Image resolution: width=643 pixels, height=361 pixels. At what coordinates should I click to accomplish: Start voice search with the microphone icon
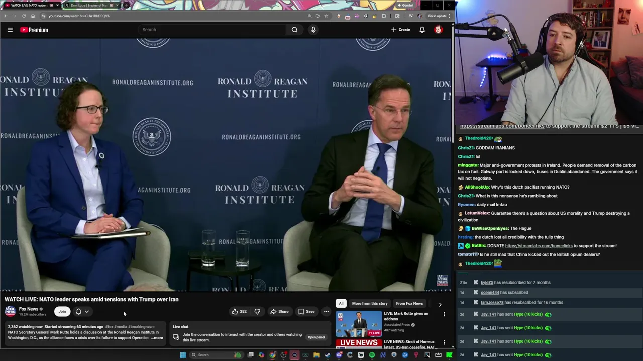pyautogui.click(x=313, y=30)
